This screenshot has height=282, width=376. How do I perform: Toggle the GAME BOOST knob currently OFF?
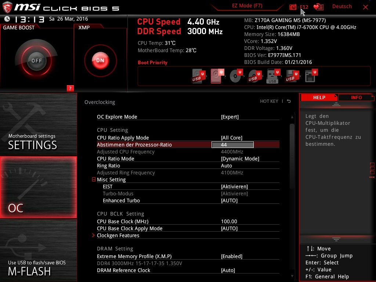click(x=36, y=61)
